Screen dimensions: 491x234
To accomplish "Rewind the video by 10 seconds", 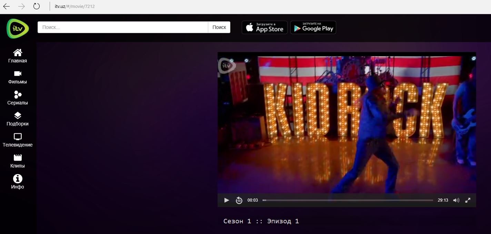I will click(239, 200).
